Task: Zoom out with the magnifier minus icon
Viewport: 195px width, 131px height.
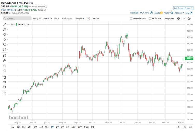Action: (x=5, y=87)
